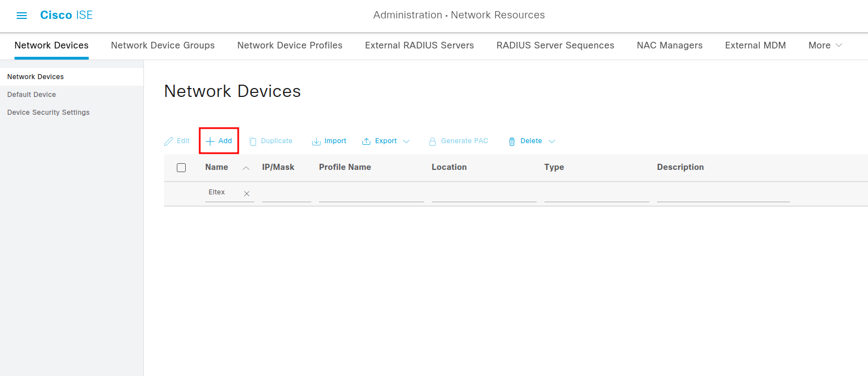Open Default Device in sidebar

pyautogui.click(x=32, y=95)
